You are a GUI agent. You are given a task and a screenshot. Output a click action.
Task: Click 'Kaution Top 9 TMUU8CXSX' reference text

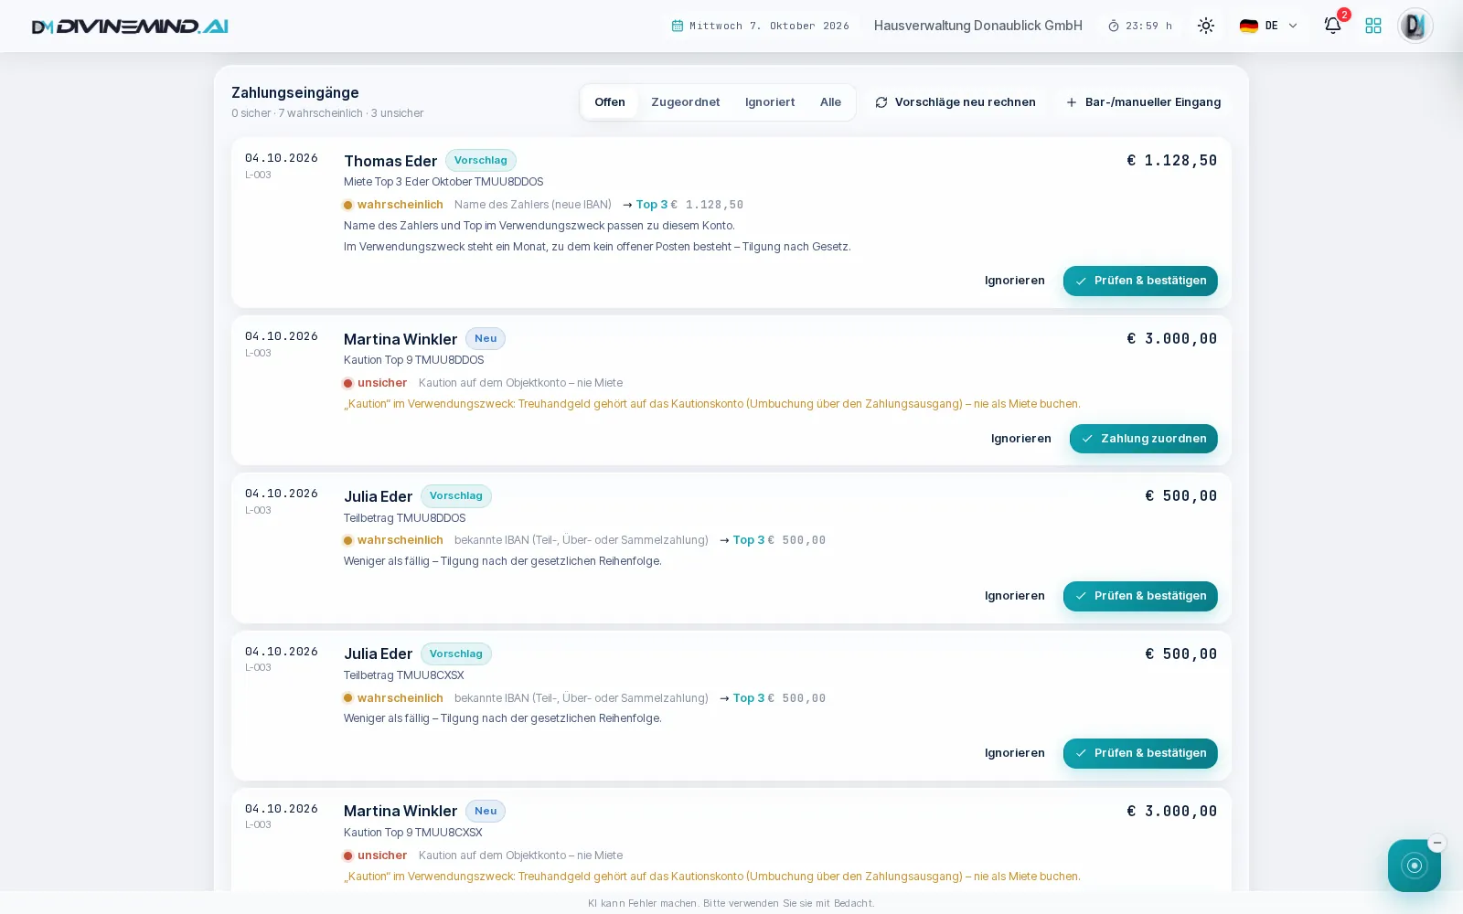(x=412, y=833)
